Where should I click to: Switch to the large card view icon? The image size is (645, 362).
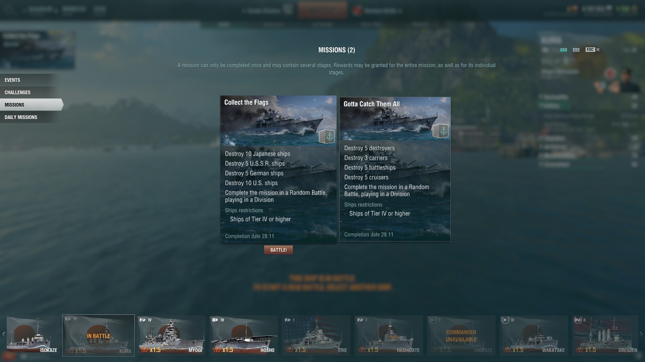[x=563, y=50]
